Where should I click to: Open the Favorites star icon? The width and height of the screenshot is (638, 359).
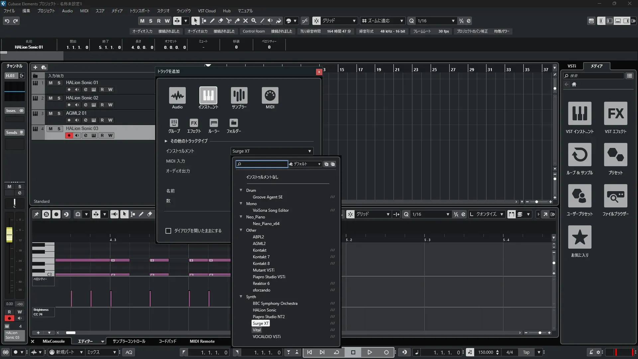[x=580, y=237]
